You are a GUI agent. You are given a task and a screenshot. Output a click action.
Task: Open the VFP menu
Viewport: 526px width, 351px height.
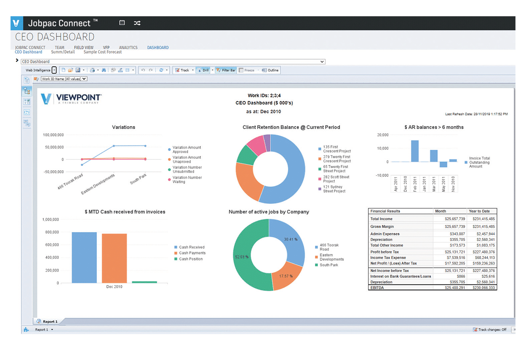pos(107,47)
